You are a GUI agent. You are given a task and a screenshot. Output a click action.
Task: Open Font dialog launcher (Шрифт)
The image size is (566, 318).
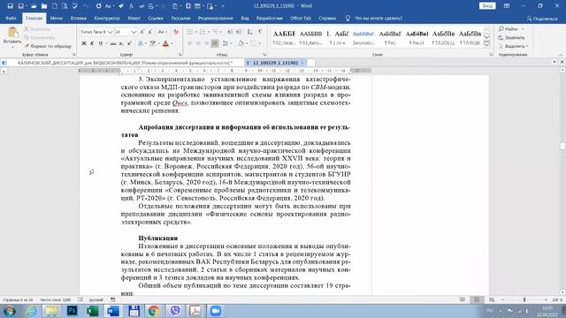click(x=180, y=55)
